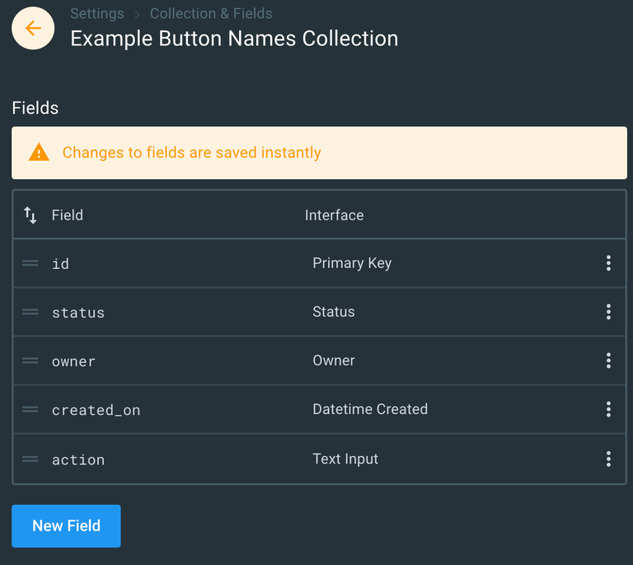Click the drag handle beside status field

coord(30,312)
